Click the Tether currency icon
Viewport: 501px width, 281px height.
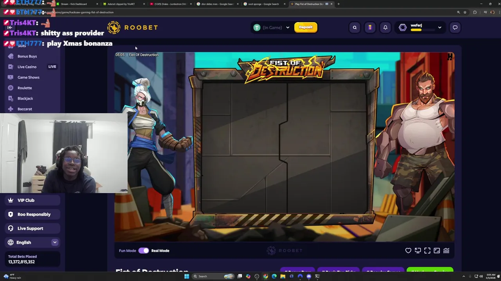click(x=257, y=27)
